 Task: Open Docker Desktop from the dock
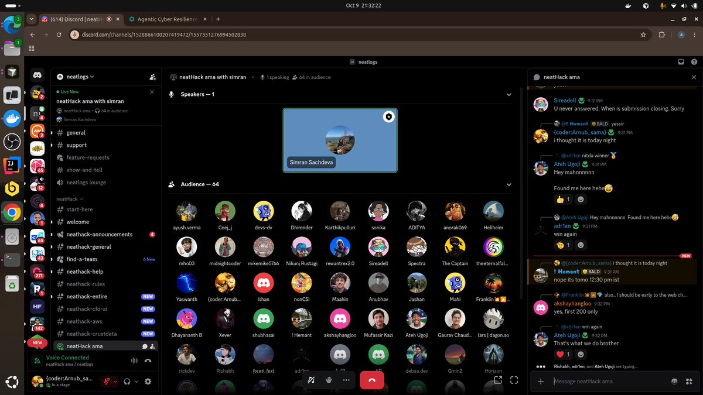click(x=12, y=118)
